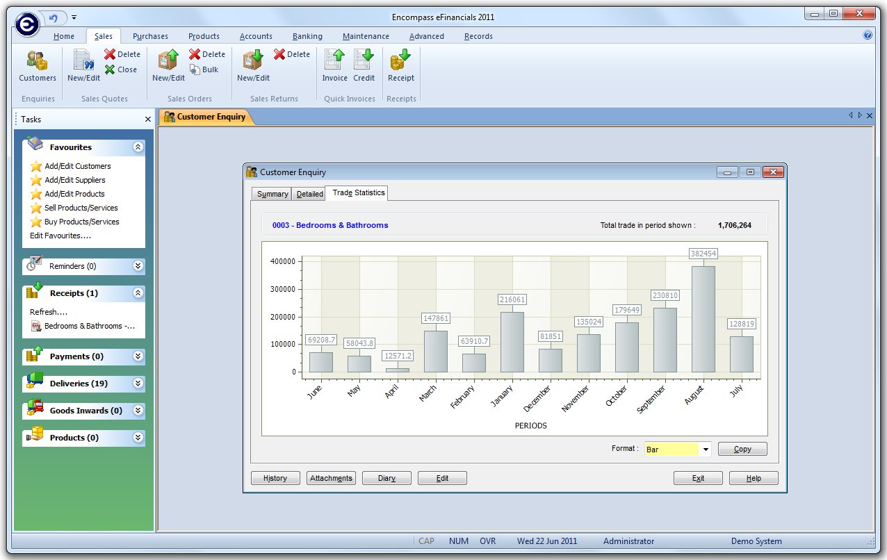
Task: Select the Detailed tab in Customer Enquiry
Action: click(309, 194)
